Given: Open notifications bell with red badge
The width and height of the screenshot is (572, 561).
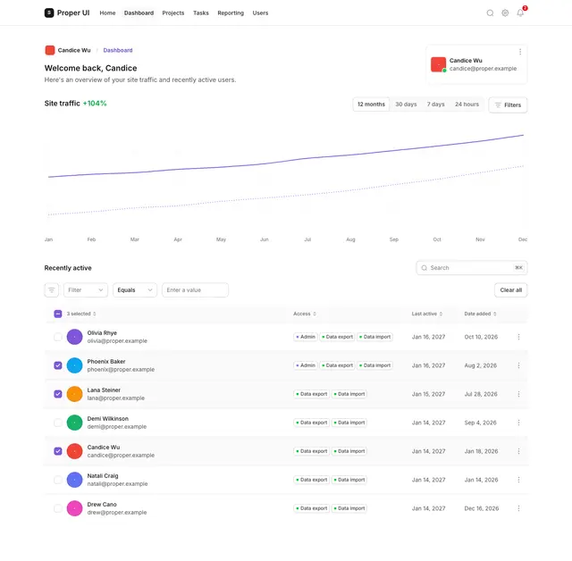Looking at the screenshot, I should (520, 13).
